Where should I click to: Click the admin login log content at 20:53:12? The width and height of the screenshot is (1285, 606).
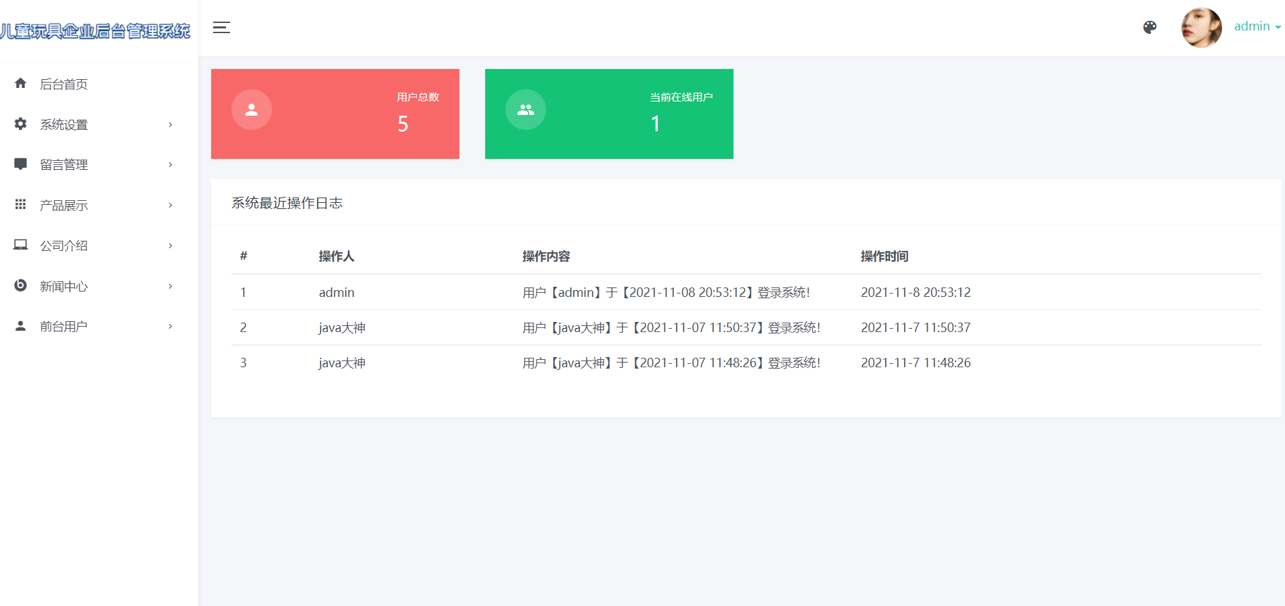click(666, 292)
